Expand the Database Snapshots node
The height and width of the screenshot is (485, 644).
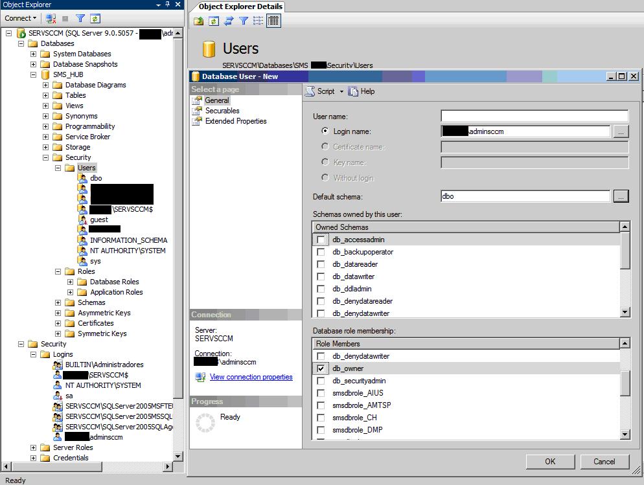click(33, 64)
